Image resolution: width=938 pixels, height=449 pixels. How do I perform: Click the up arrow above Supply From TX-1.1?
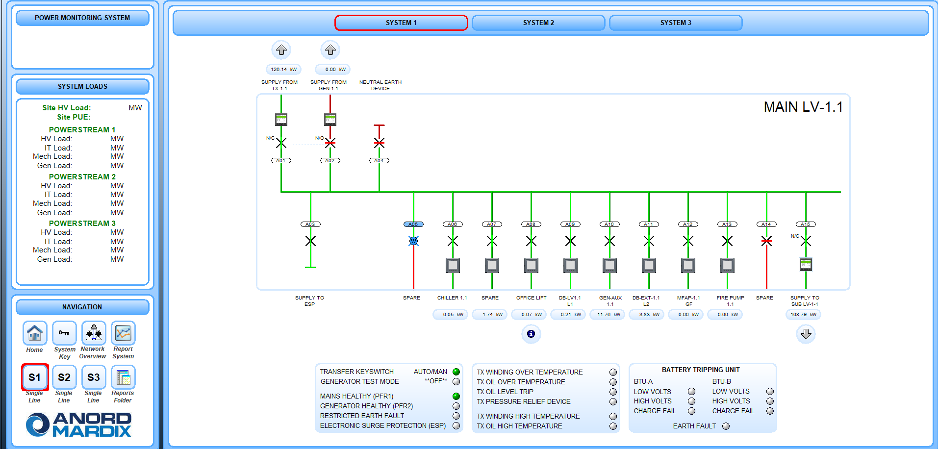281,50
